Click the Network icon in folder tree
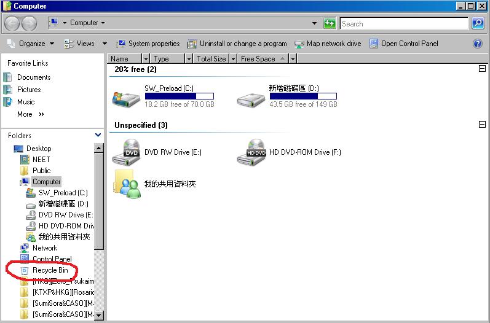 [x=25, y=248]
